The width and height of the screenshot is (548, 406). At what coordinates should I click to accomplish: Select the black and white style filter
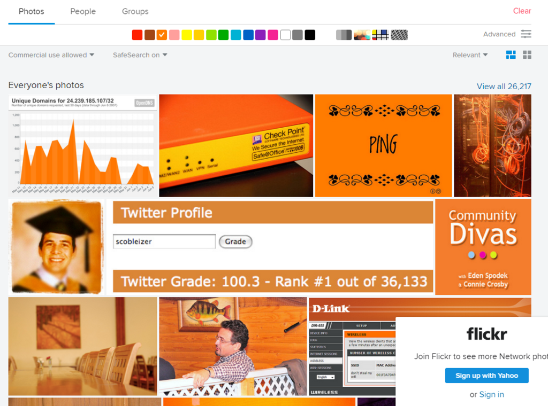click(x=344, y=35)
